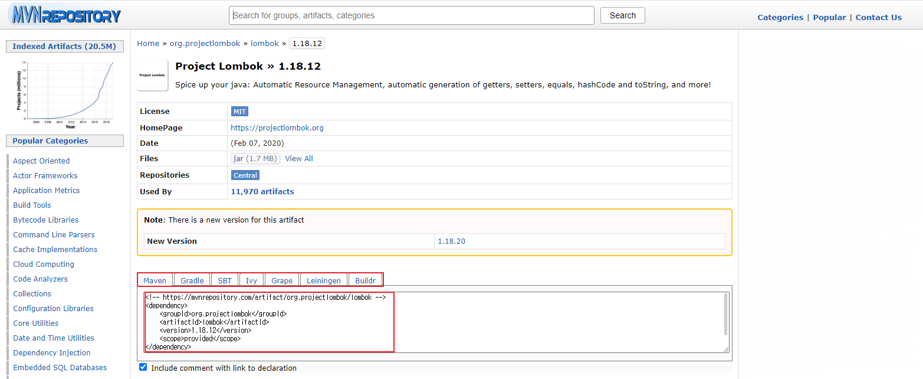Open the Contact Us link
The width and height of the screenshot is (923, 379).
pos(878,17)
